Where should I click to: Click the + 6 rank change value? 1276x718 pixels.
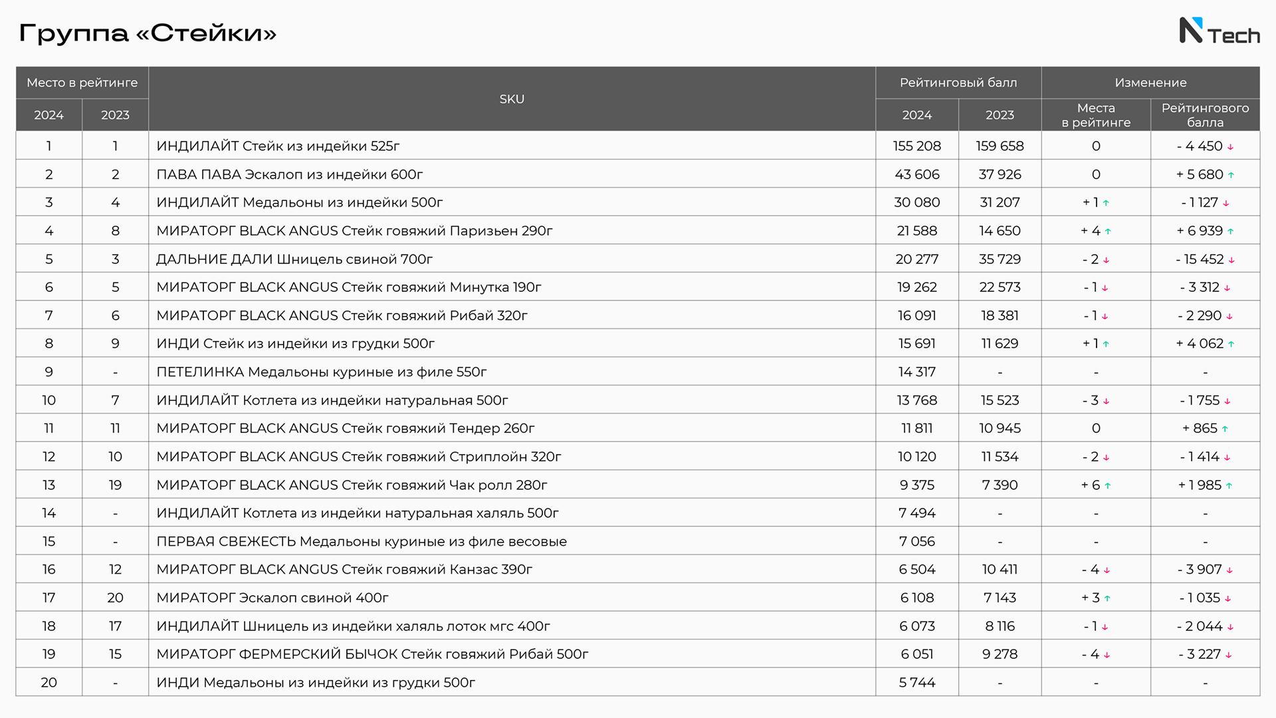(1096, 485)
